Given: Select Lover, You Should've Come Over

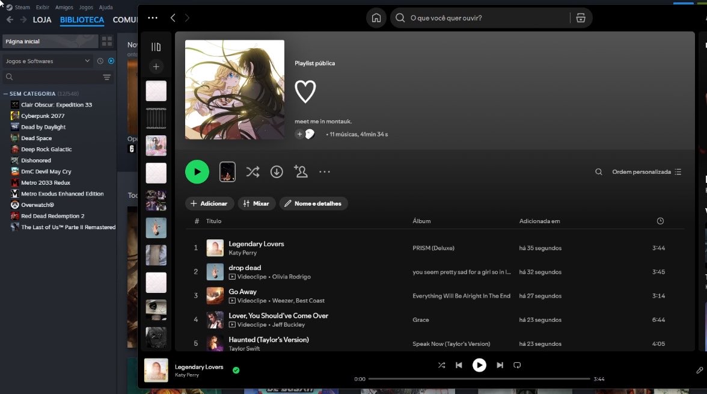Looking at the screenshot, I should click(278, 316).
